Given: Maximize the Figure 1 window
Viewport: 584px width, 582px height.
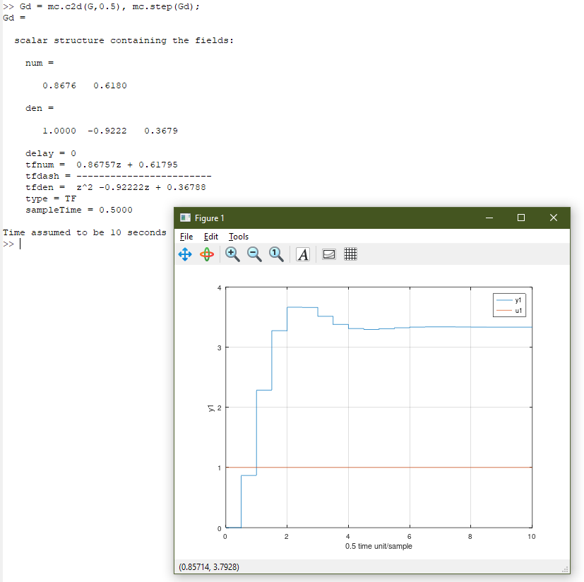Looking at the screenshot, I should tap(521, 218).
